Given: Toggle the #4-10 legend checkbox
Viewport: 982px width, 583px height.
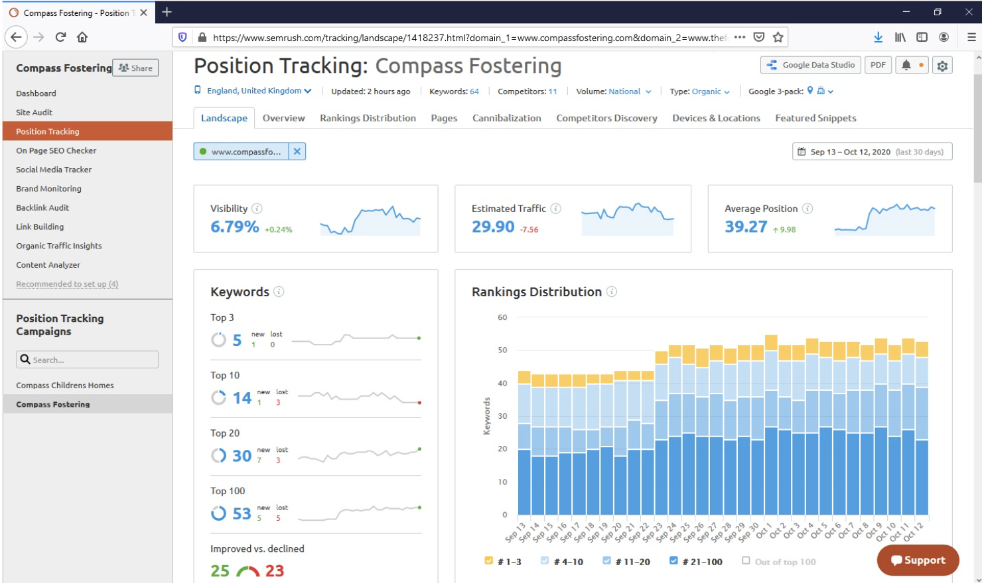Looking at the screenshot, I should click(x=545, y=560).
